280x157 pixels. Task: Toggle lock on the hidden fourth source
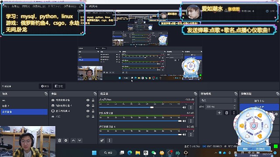93,116
